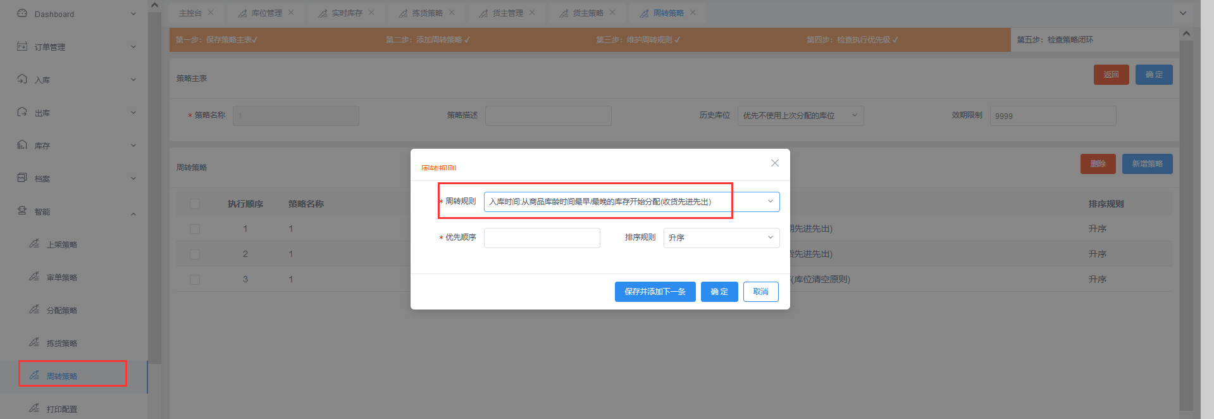Close the 货主管理 tab
The height and width of the screenshot is (419, 1214).
[532, 12]
